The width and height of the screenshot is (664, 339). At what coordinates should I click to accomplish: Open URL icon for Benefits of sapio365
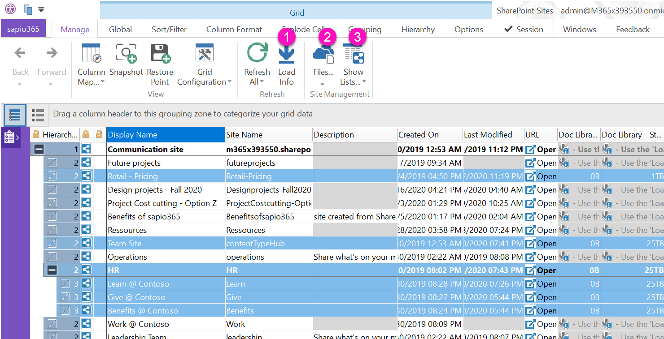click(x=530, y=216)
